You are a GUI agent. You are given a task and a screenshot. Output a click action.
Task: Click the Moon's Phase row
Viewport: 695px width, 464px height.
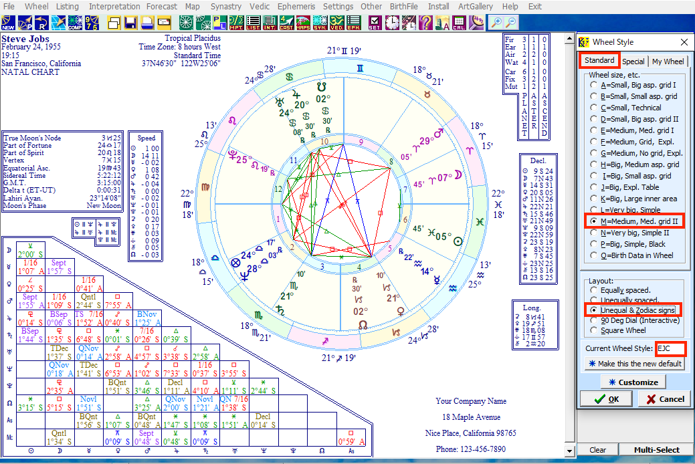(62, 206)
